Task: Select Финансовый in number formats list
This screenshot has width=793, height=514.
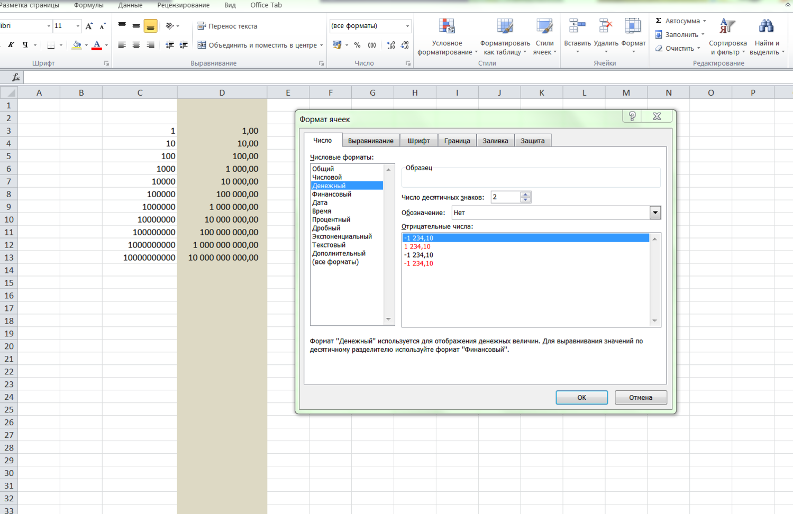Action: click(332, 194)
